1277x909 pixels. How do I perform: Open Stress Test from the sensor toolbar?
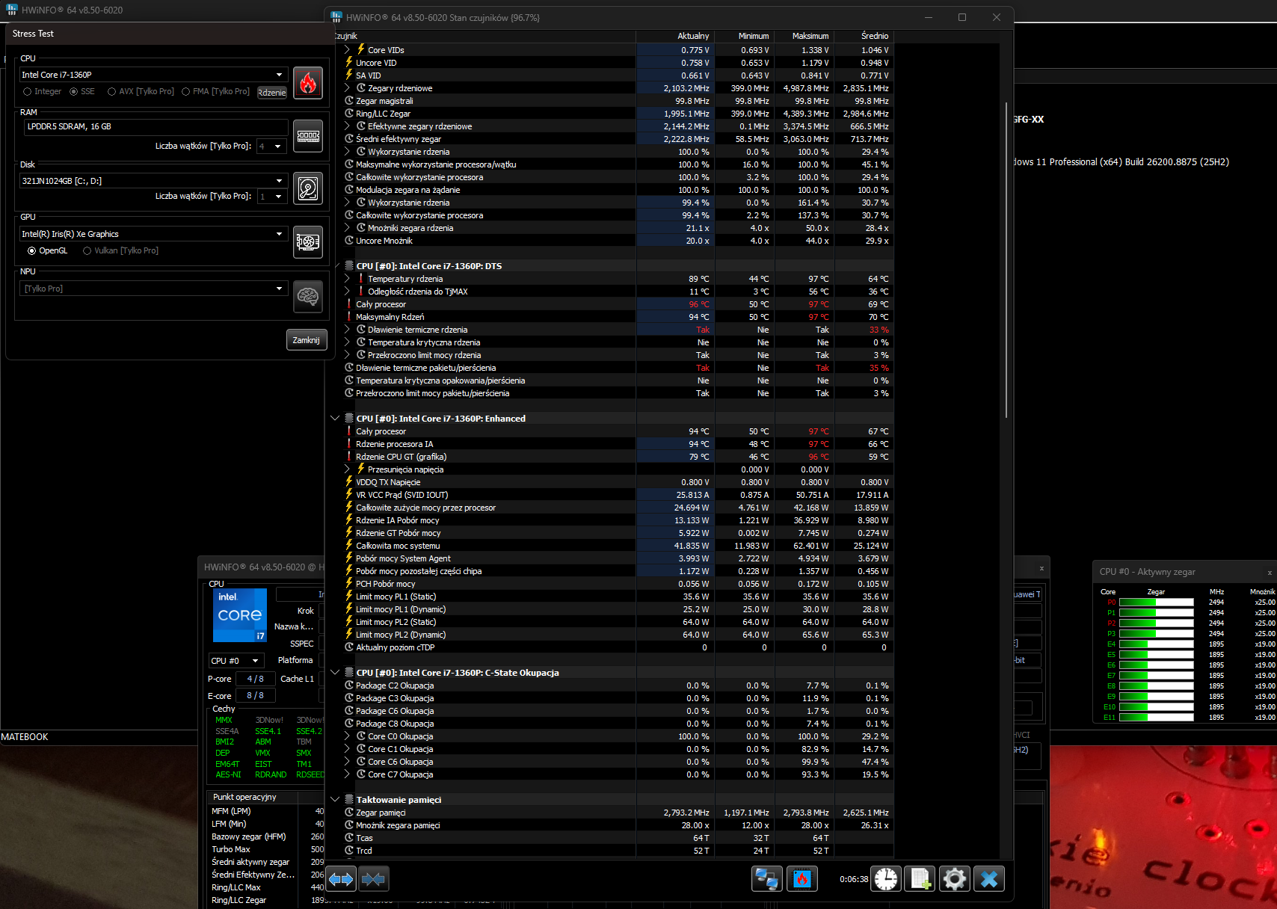[801, 879]
